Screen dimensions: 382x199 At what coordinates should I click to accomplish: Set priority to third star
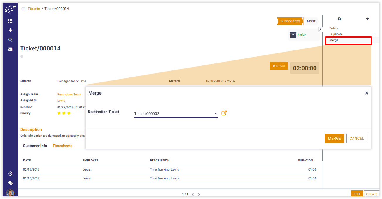pos(69,113)
